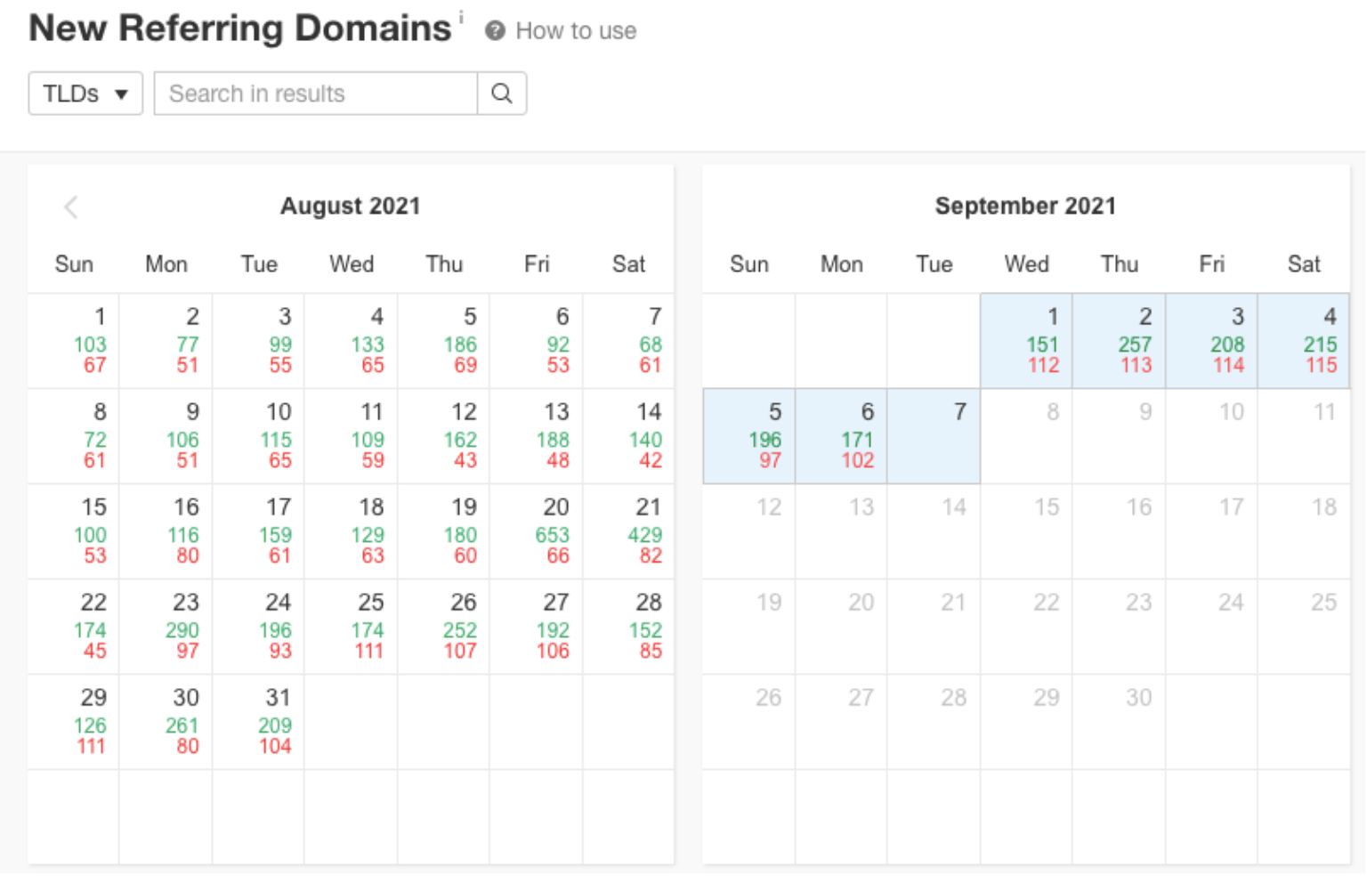Click green 290 count on August 23

click(182, 630)
